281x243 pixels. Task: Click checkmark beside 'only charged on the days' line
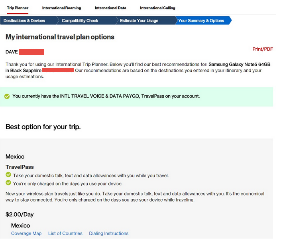coord(8,183)
